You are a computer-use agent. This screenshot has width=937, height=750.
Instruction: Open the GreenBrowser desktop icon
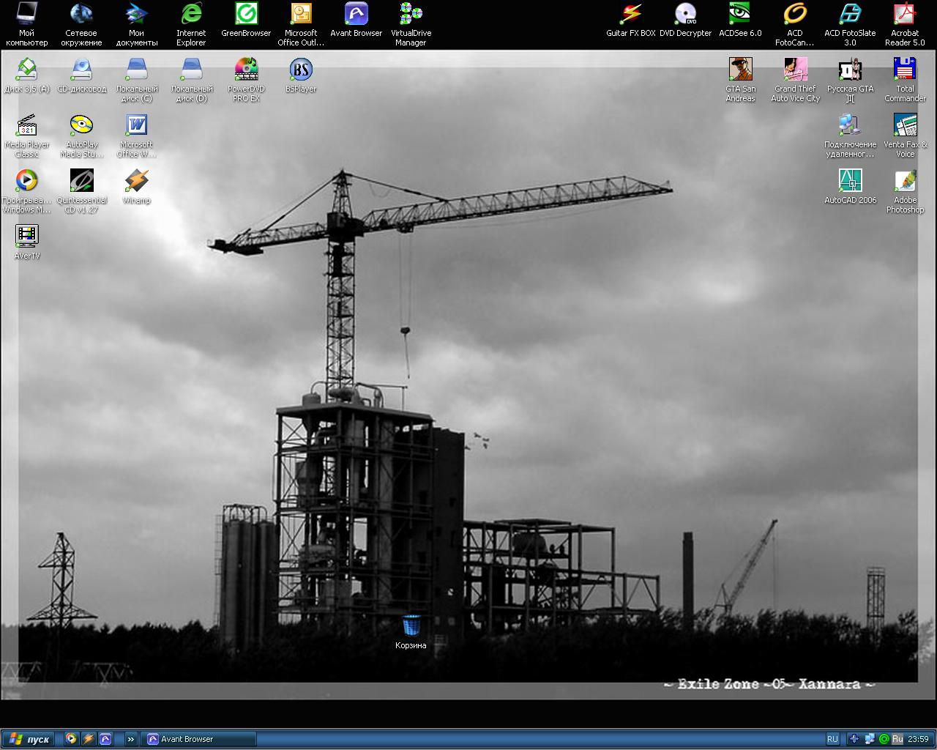246,15
